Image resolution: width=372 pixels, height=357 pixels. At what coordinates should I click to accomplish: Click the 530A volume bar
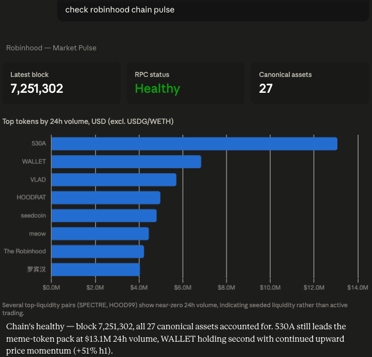pos(194,144)
